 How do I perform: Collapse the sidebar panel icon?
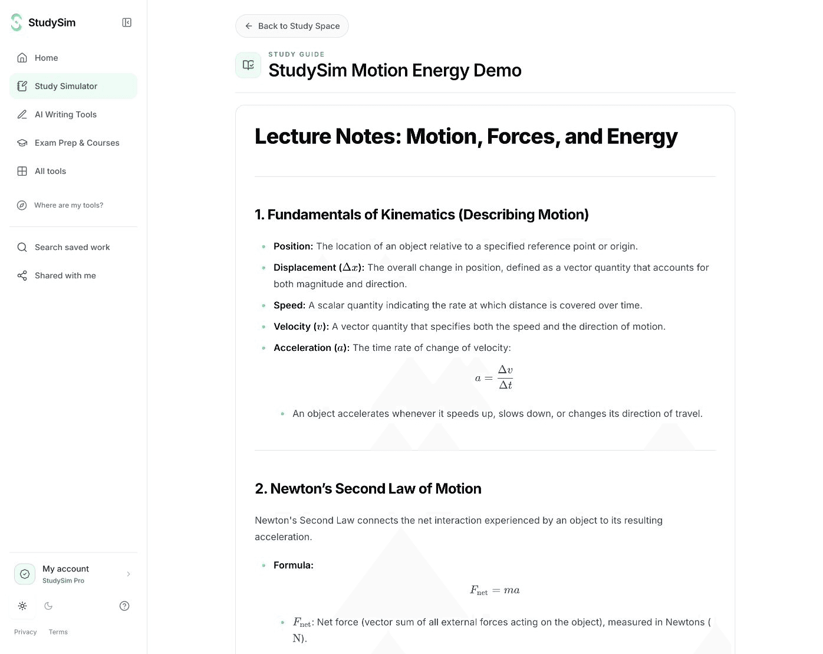point(127,22)
